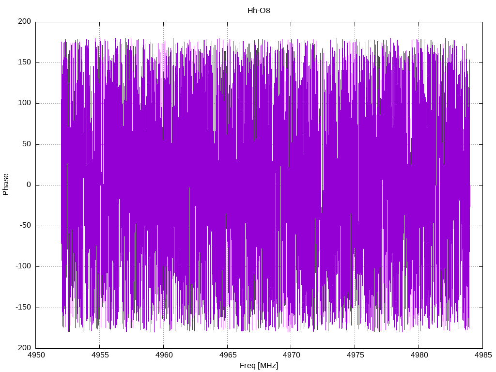The image size is (496, 372).
Task: Click the 50 y-axis tick label
Action: pyautogui.click(x=27, y=144)
